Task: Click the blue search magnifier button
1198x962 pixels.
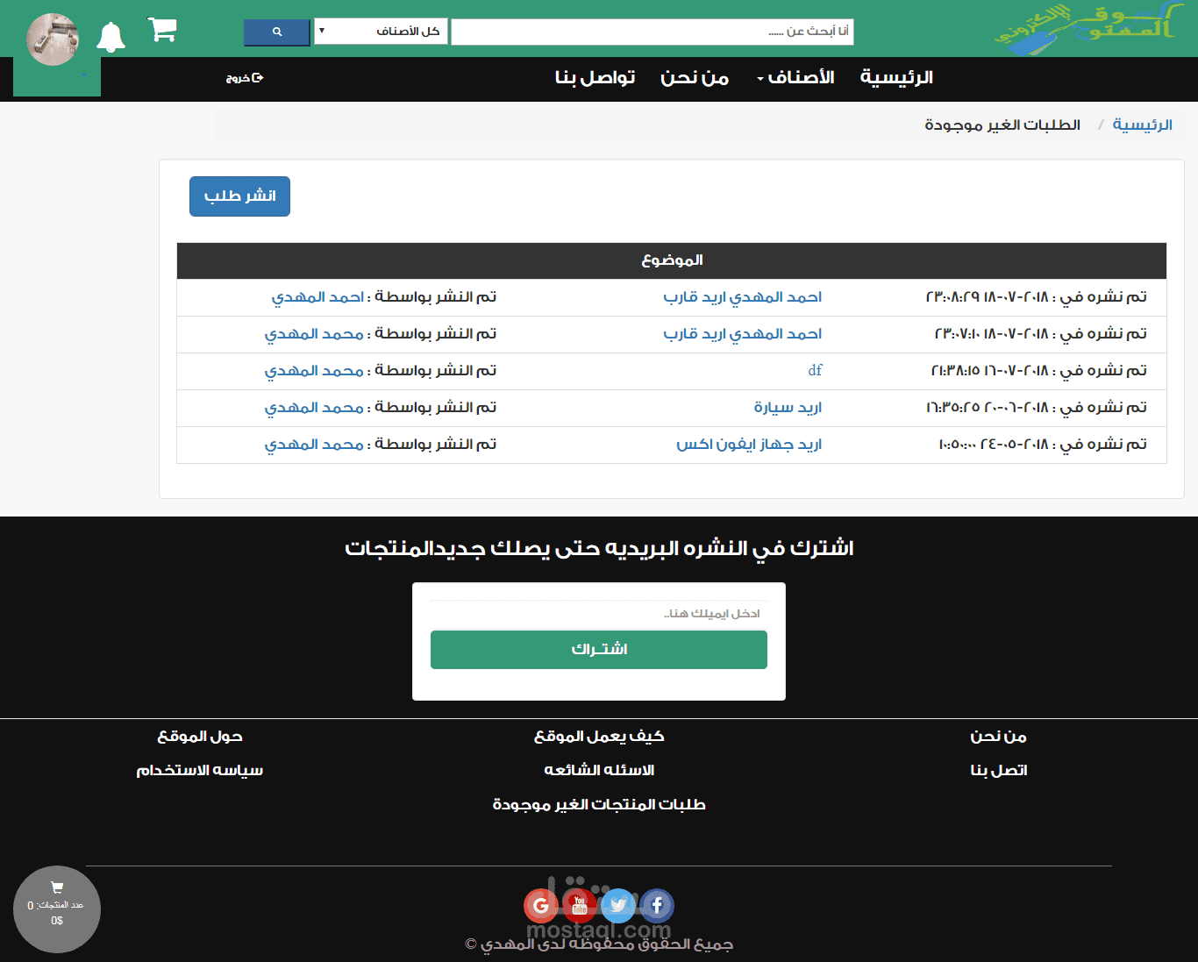Action: 277,32
